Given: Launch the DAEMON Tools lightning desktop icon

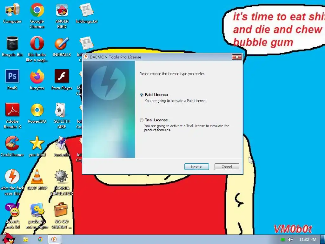Looking at the screenshot, I should pos(12,177).
